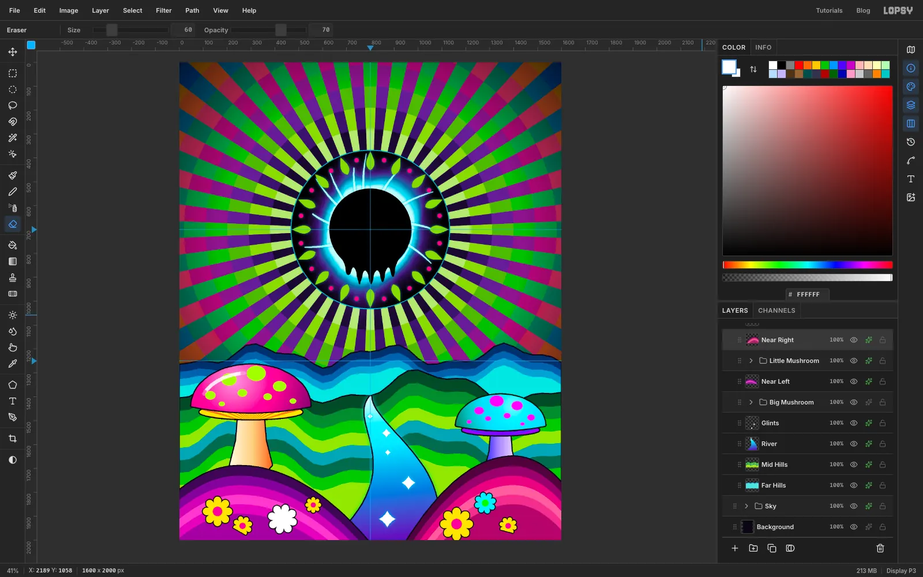Click the hex color input field
The height and width of the screenshot is (577, 923).
coord(808,294)
